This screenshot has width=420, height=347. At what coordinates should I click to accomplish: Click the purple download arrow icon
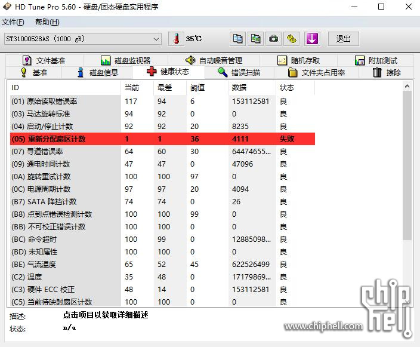coord(312,39)
